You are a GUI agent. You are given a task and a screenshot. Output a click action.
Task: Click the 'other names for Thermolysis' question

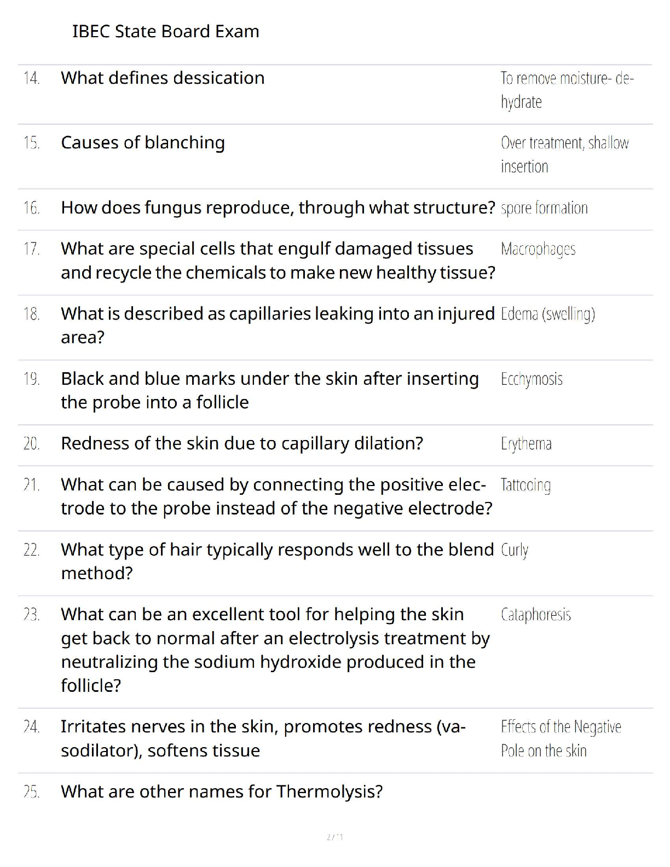pyautogui.click(x=222, y=791)
